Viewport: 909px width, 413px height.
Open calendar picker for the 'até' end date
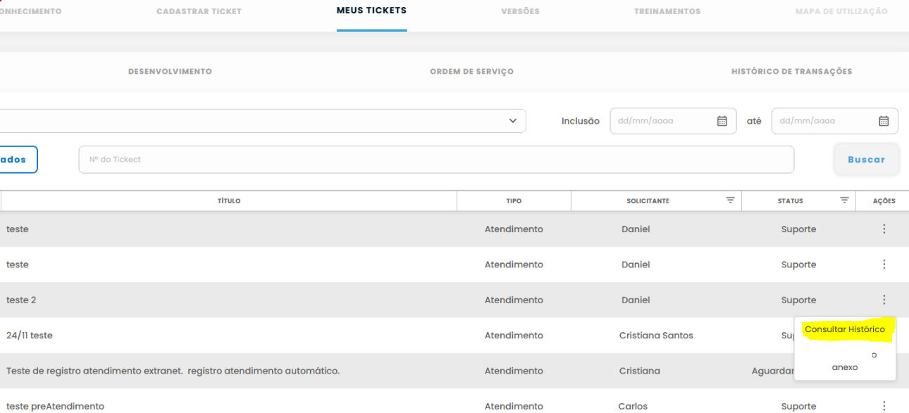tap(884, 121)
